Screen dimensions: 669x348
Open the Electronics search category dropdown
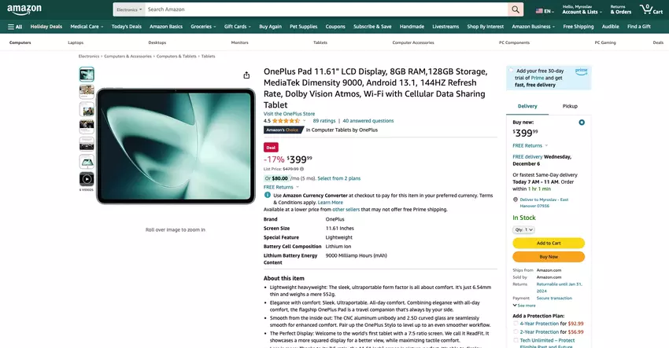[x=129, y=9]
